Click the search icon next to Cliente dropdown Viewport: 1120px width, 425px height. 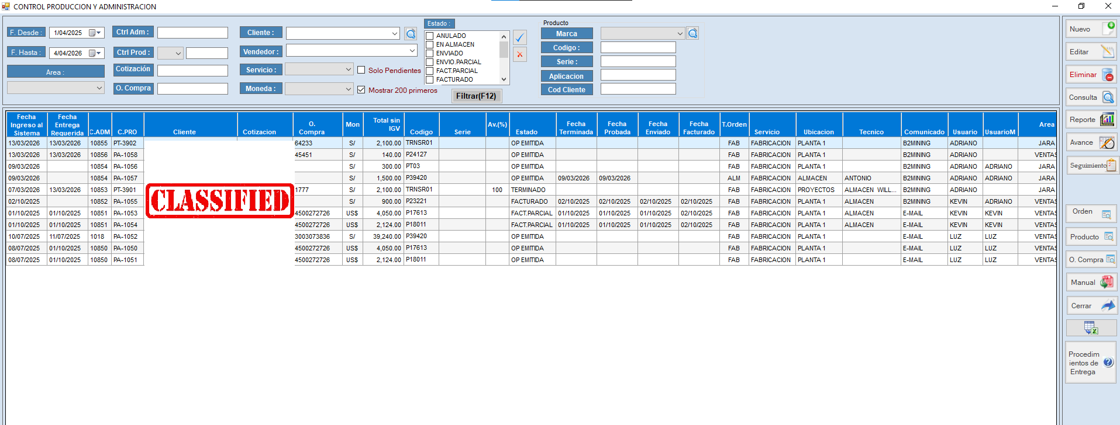tap(411, 34)
